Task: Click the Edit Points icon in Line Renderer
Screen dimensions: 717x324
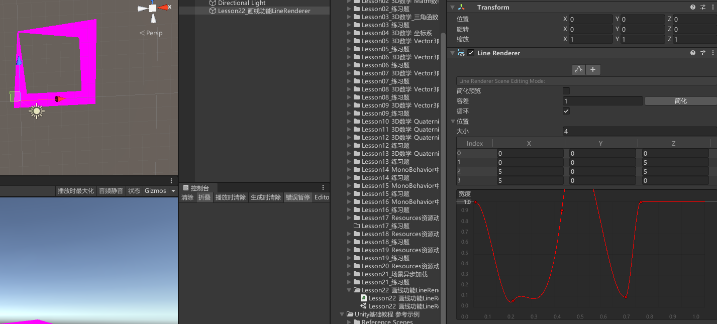Action: (579, 70)
